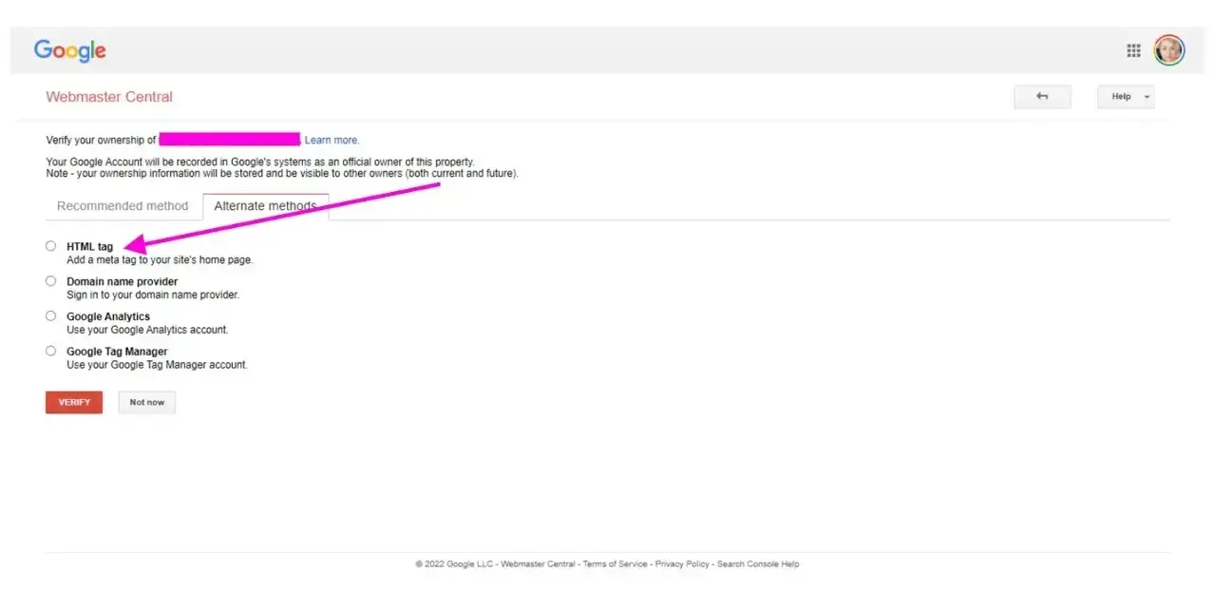Choose the Domain name provider radio button
This screenshot has height=591, width=1215.
coord(51,281)
